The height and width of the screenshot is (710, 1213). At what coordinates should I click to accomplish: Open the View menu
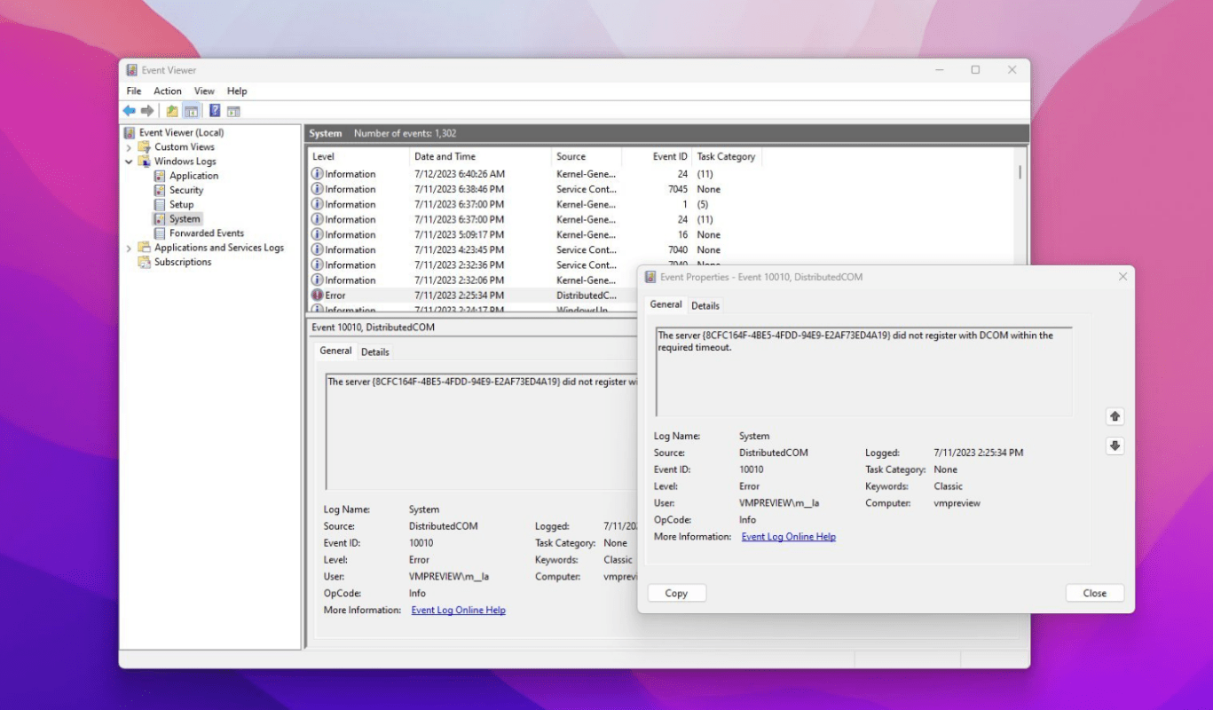pyautogui.click(x=205, y=91)
